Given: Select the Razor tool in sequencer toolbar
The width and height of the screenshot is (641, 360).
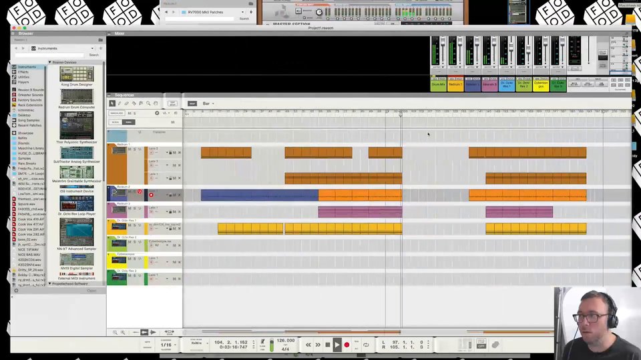Looking at the screenshot, I should 134,104.
